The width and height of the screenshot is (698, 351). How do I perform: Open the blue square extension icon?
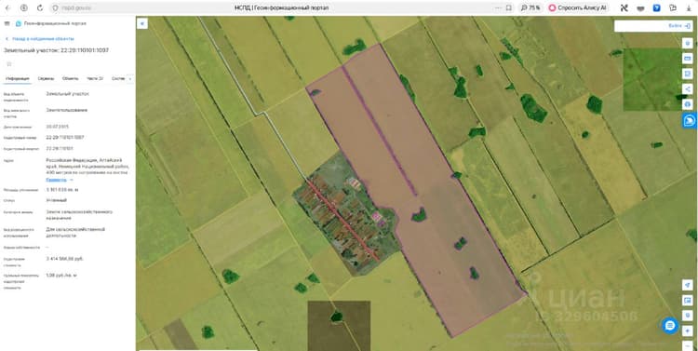pyautogui.click(x=657, y=8)
